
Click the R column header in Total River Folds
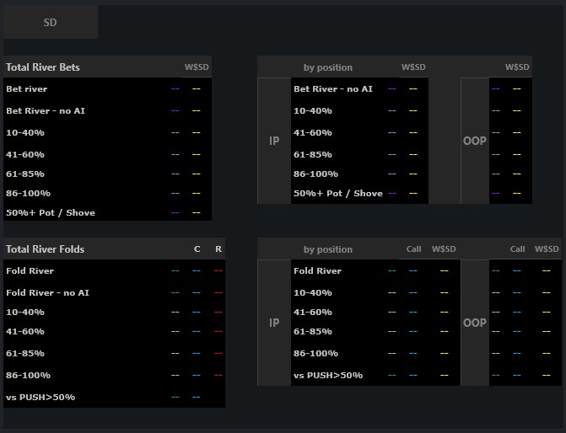[218, 249]
